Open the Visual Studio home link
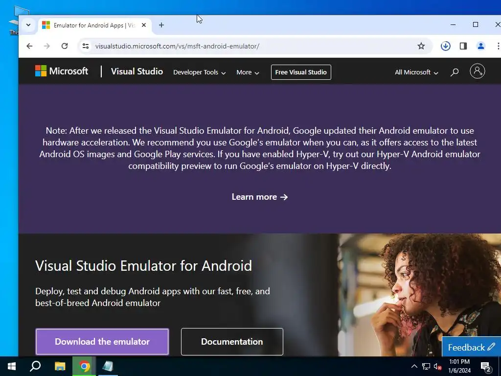 point(137,71)
